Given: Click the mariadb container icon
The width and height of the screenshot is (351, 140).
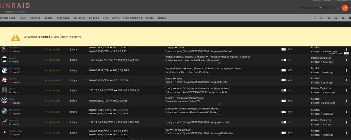Looking at the screenshot, I should 5,122.
